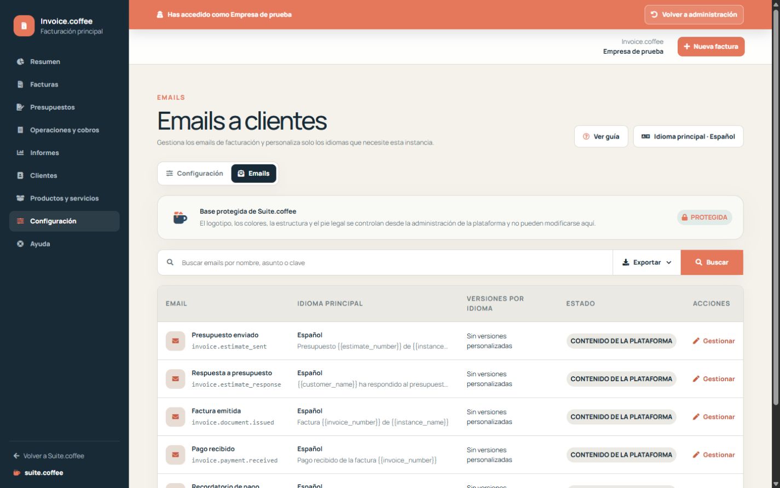
Task: Click envelope icon for Respuesta a presupuesto
Action: (x=175, y=378)
